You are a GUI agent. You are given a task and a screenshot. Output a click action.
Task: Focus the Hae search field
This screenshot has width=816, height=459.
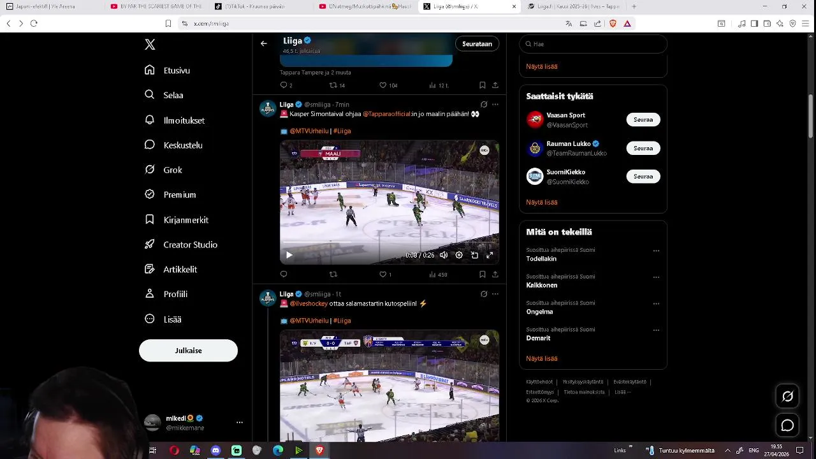click(593, 44)
